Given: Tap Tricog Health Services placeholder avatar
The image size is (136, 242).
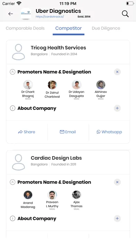Looking at the screenshot, I should point(18,52).
